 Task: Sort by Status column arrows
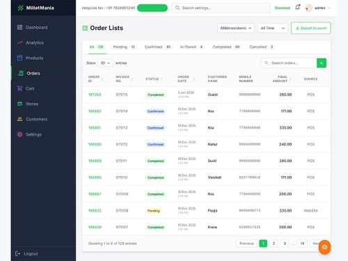pyautogui.click(x=161, y=79)
